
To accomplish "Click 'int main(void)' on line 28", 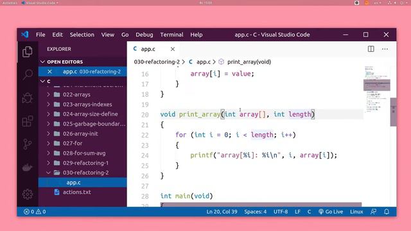I will coord(186,196).
